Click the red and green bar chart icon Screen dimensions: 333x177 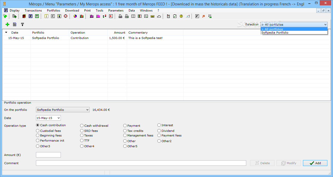tap(82, 16)
